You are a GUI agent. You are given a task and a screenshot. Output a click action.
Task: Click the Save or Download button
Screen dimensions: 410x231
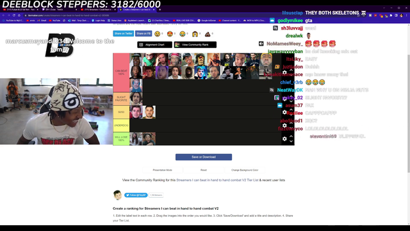click(204, 157)
